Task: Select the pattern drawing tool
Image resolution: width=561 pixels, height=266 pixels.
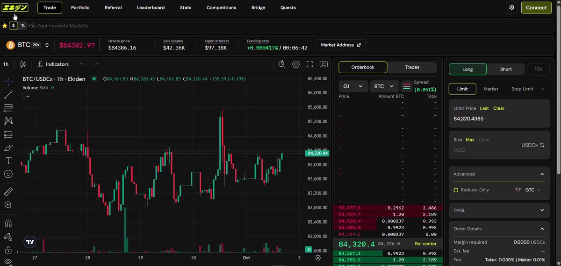Action: (x=8, y=121)
